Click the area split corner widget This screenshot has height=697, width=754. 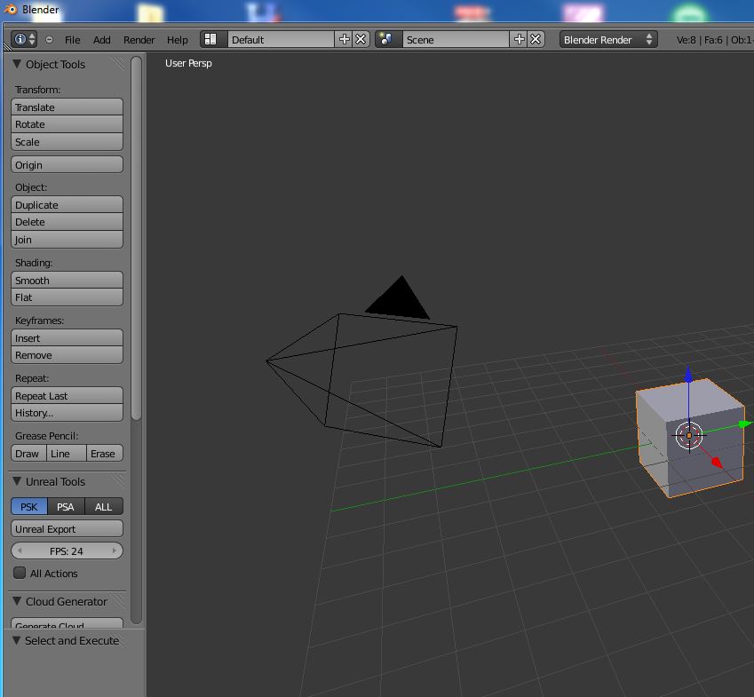pos(7,47)
